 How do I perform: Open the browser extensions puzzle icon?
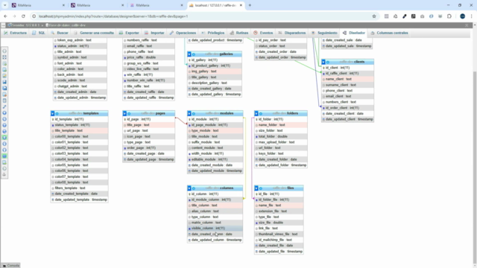coord(449,16)
